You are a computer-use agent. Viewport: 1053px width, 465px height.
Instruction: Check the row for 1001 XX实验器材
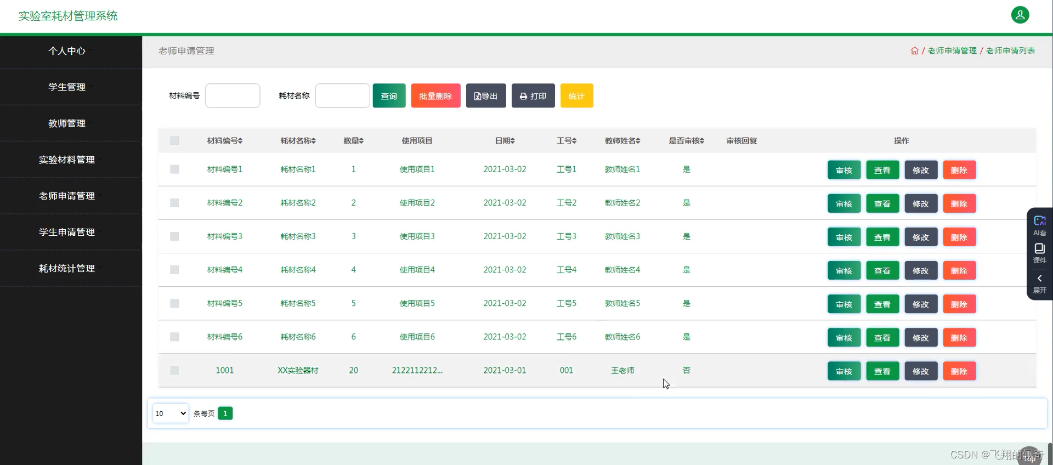[174, 370]
